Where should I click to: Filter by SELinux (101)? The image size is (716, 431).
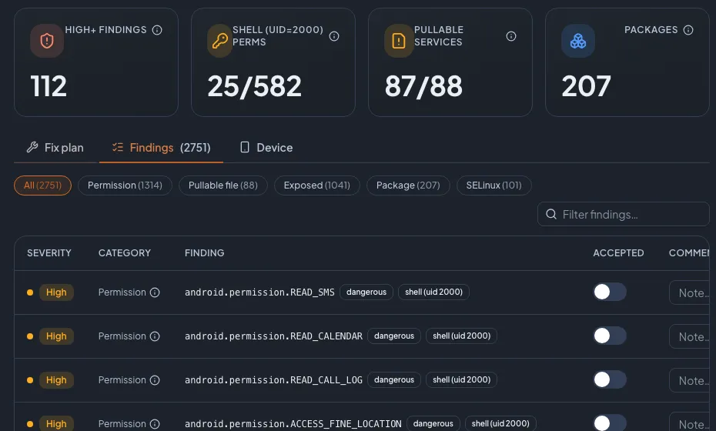494,185
